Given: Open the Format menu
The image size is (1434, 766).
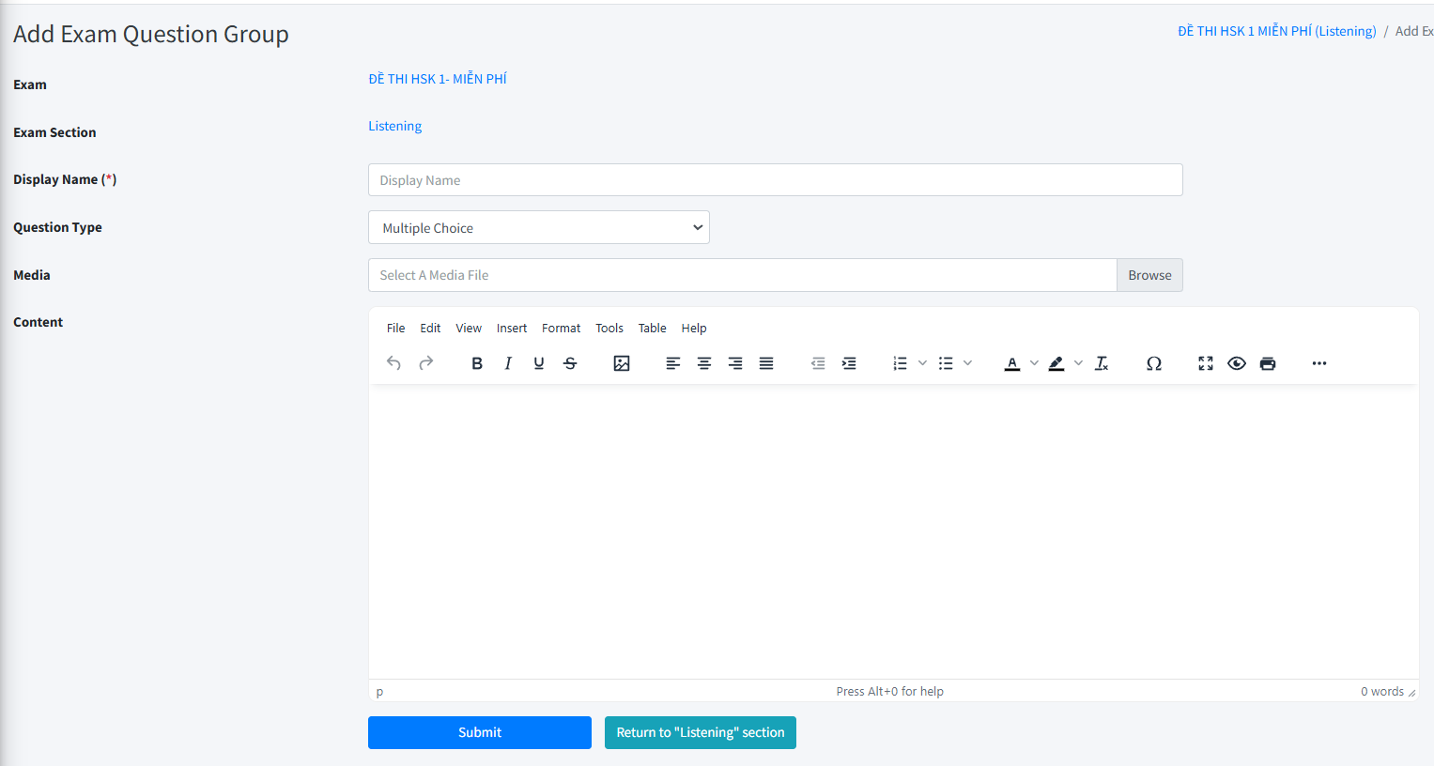Looking at the screenshot, I should click(x=561, y=329).
